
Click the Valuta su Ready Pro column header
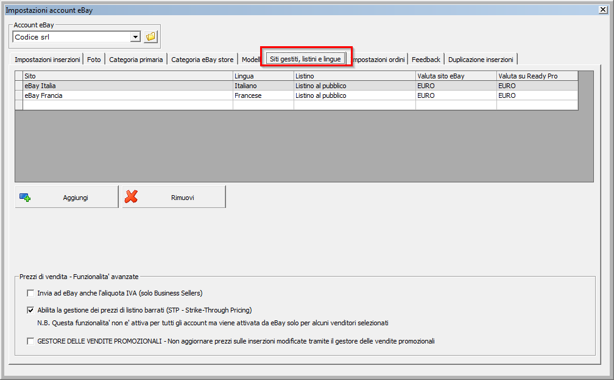(x=537, y=76)
